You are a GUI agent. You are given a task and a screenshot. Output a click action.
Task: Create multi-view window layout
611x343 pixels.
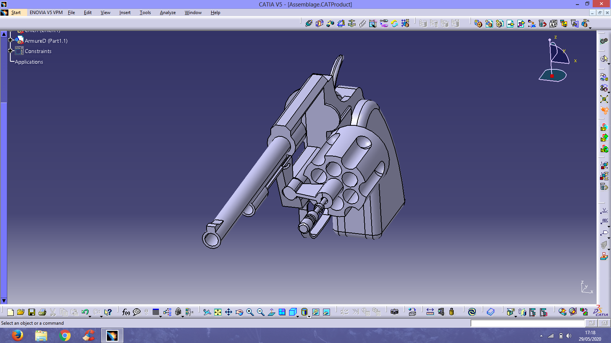(x=282, y=312)
